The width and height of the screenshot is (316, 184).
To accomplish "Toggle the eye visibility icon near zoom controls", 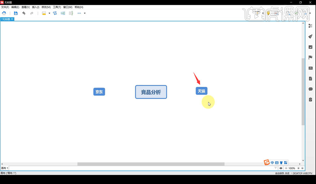I will tap(281, 168).
